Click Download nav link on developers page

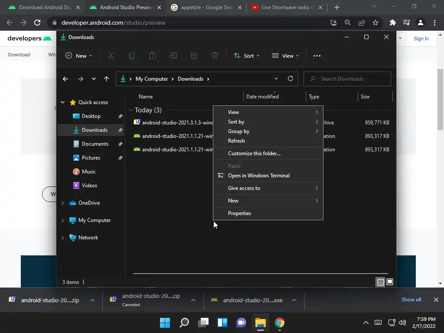click(x=19, y=55)
